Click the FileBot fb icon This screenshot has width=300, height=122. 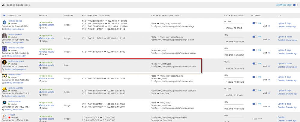pyautogui.click(x=4, y=116)
